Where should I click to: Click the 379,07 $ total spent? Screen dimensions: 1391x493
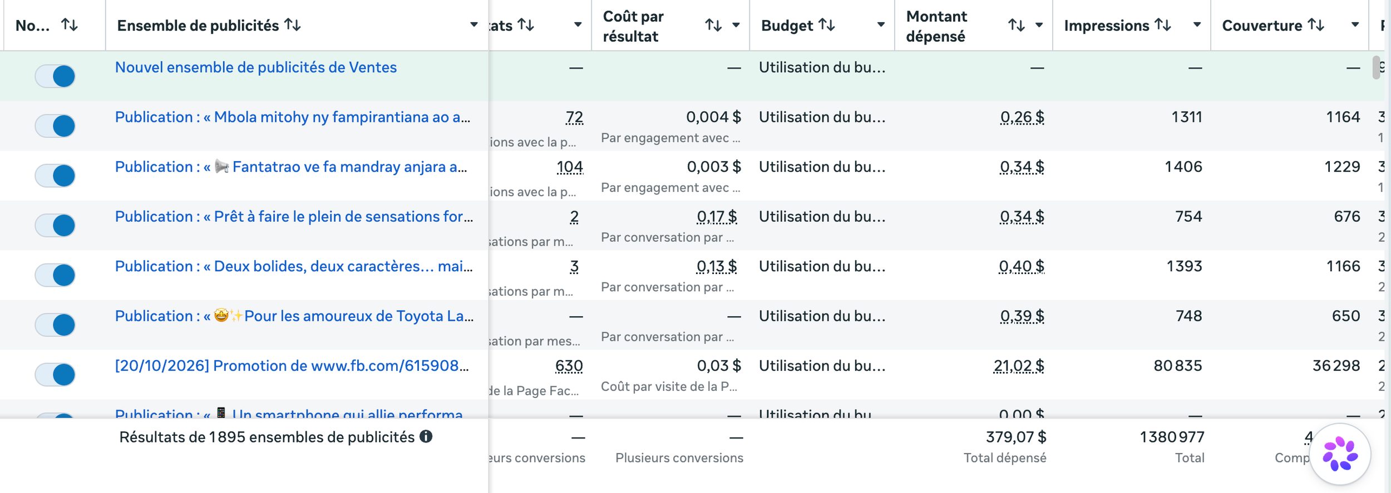click(1016, 437)
